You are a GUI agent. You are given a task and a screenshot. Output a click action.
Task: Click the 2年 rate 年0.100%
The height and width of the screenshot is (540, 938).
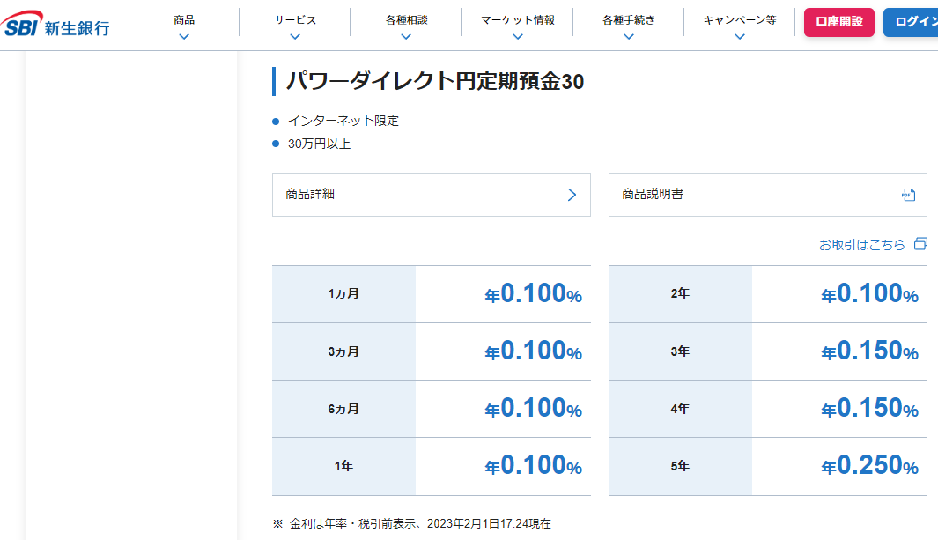[870, 293]
